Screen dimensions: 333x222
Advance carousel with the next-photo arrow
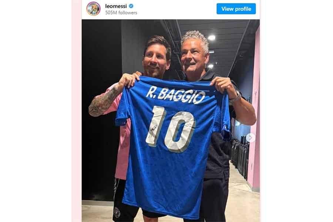pos(251,138)
